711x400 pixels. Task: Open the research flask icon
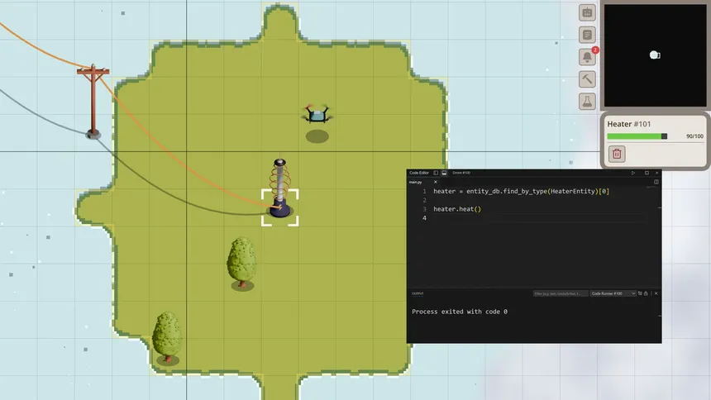(x=587, y=102)
